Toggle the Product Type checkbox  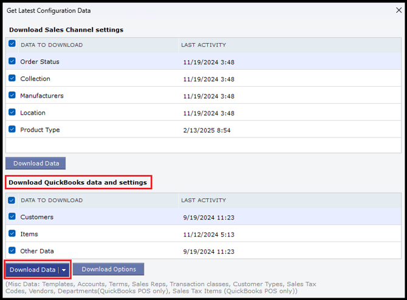point(12,129)
